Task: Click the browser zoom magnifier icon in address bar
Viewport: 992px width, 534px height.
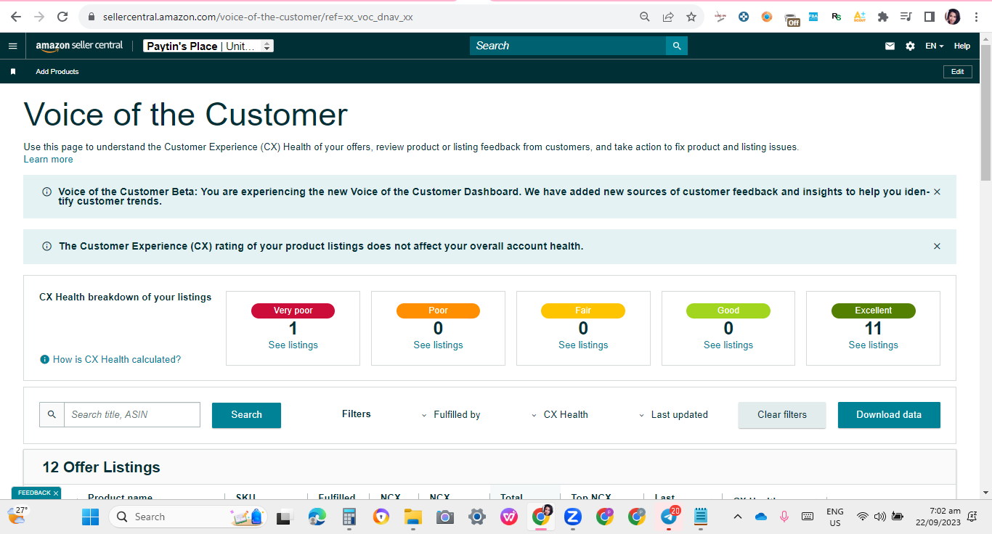Action: tap(645, 17)
